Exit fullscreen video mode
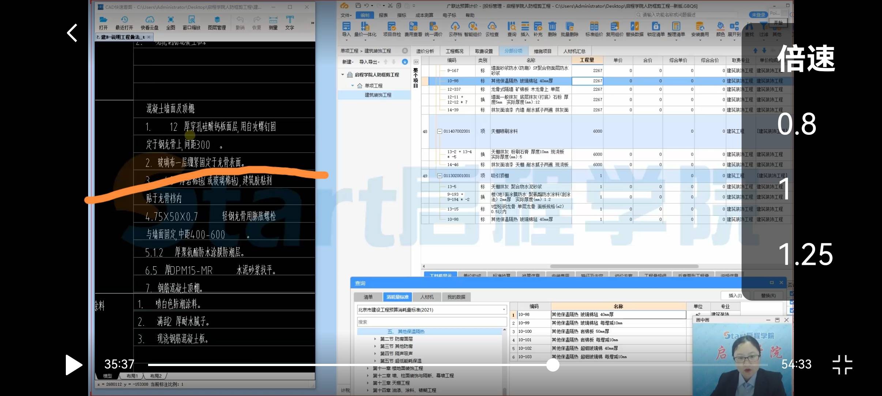 click(842, 365)
